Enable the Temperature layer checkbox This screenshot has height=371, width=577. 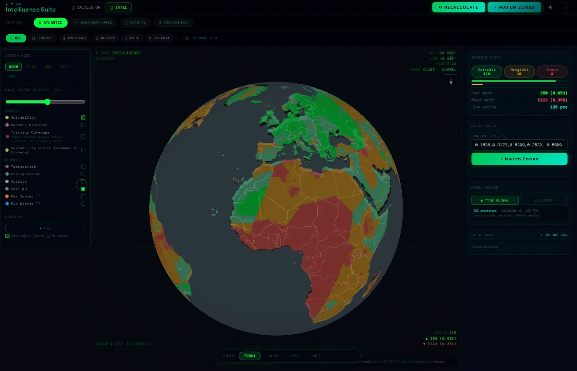83,167
